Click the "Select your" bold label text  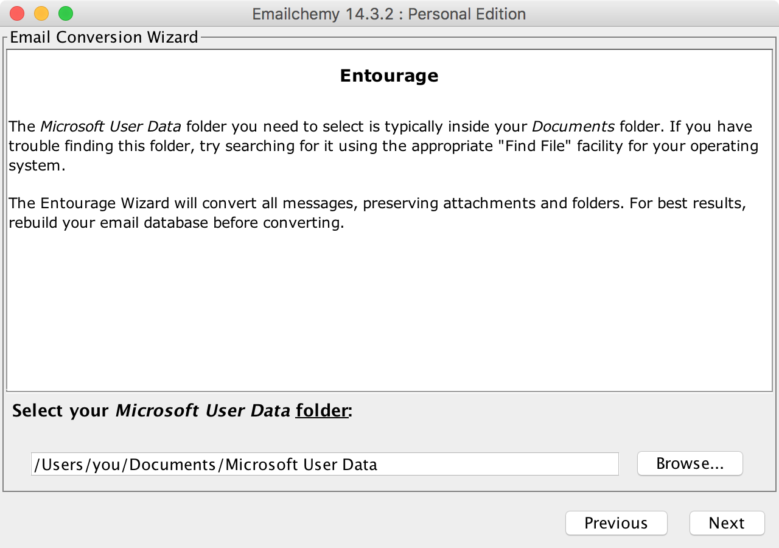[x=60, y=410]
